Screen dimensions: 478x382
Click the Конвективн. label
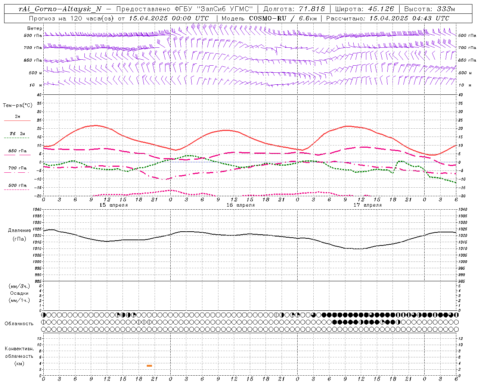point(19,349)
